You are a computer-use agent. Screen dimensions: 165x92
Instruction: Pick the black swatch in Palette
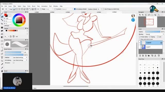[x=6, y=31]
